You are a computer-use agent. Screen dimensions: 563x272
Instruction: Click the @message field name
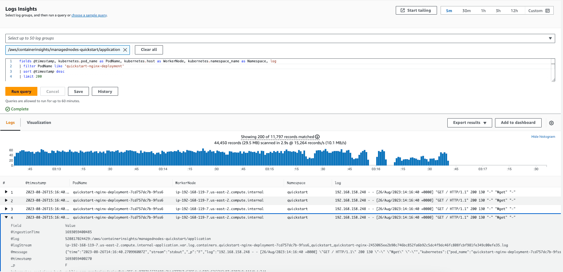tap(19, 252)
